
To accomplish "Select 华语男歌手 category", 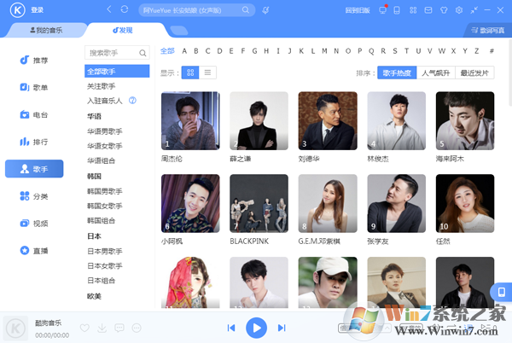I will point(104,131).
